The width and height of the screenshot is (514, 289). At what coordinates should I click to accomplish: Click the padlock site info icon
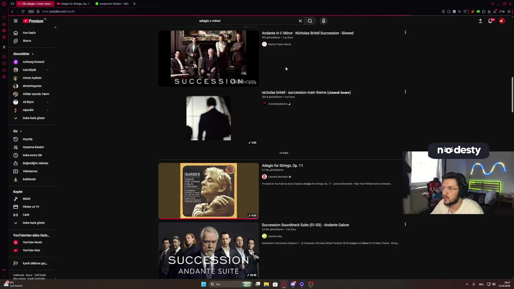point(38,11)
